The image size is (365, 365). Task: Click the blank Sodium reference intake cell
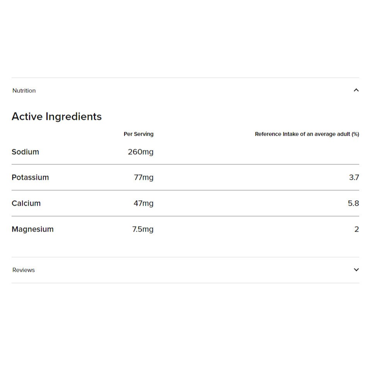pyautogui.click(x=307, y=152)
